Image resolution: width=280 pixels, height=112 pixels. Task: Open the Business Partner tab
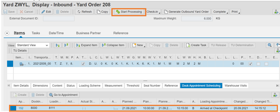[x=89, y=33]
